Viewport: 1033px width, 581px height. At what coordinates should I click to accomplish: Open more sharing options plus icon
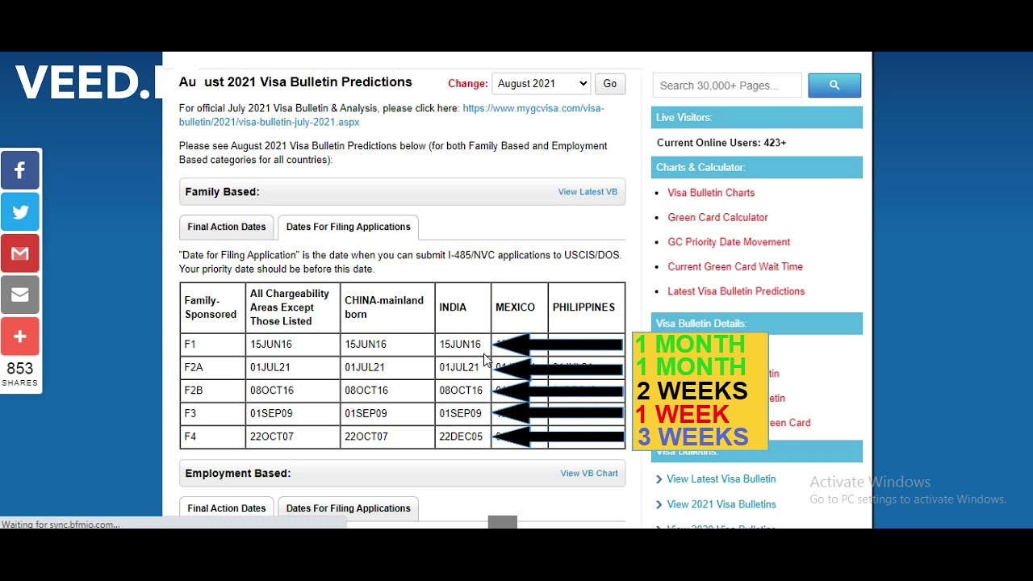coord(20,336)
